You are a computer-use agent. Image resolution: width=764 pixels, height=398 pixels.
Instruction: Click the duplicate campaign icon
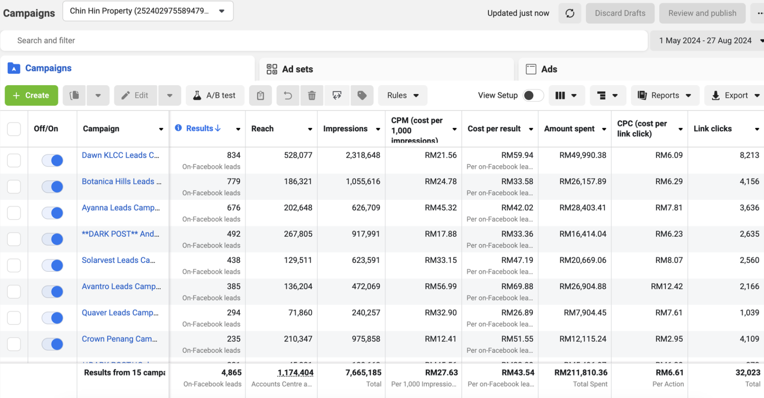pos(74,96)
